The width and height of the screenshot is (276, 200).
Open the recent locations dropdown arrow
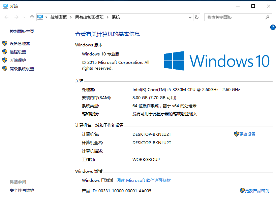(25, 17)
